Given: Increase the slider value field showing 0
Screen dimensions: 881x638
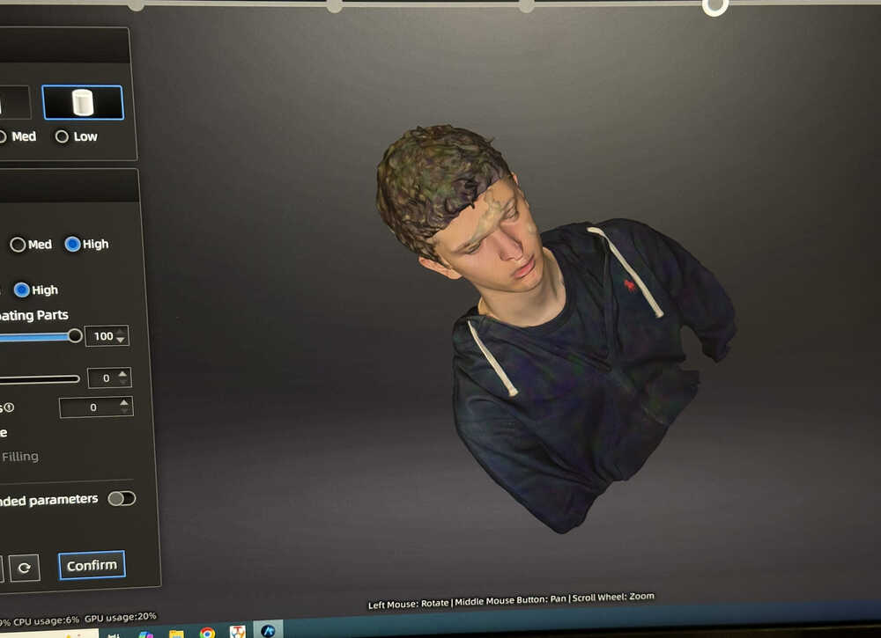Looking at the screenshot, I should point(123,374).
